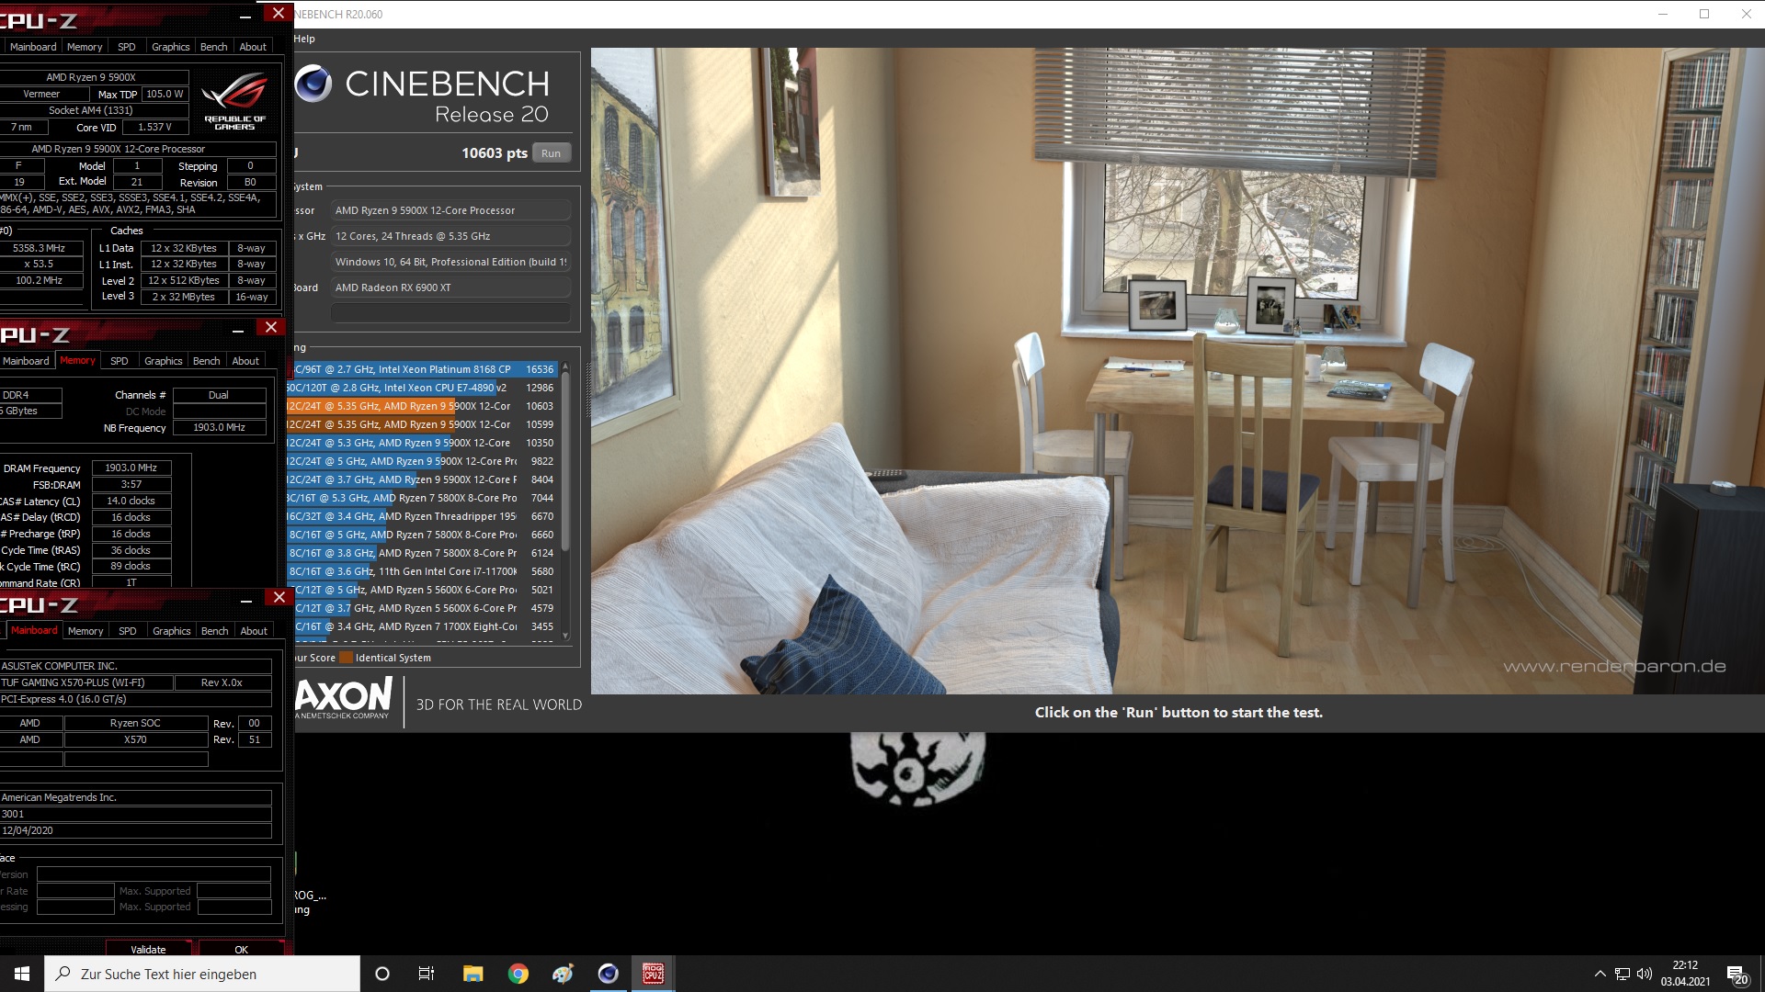Viewport: 1765px width, 992px height.
Task: Select the 11th Gen Intel Core i7-11700K row
Action: [421, 571]
